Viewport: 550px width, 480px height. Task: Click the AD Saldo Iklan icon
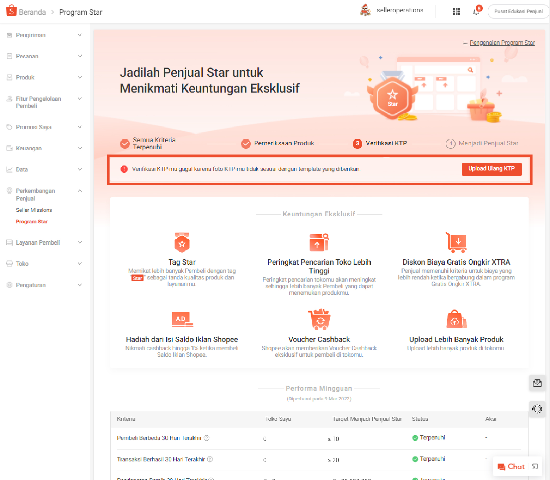182,319
